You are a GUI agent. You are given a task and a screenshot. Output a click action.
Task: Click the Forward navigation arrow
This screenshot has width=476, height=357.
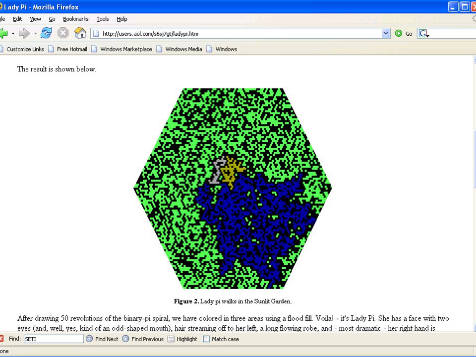coord(24,33)
